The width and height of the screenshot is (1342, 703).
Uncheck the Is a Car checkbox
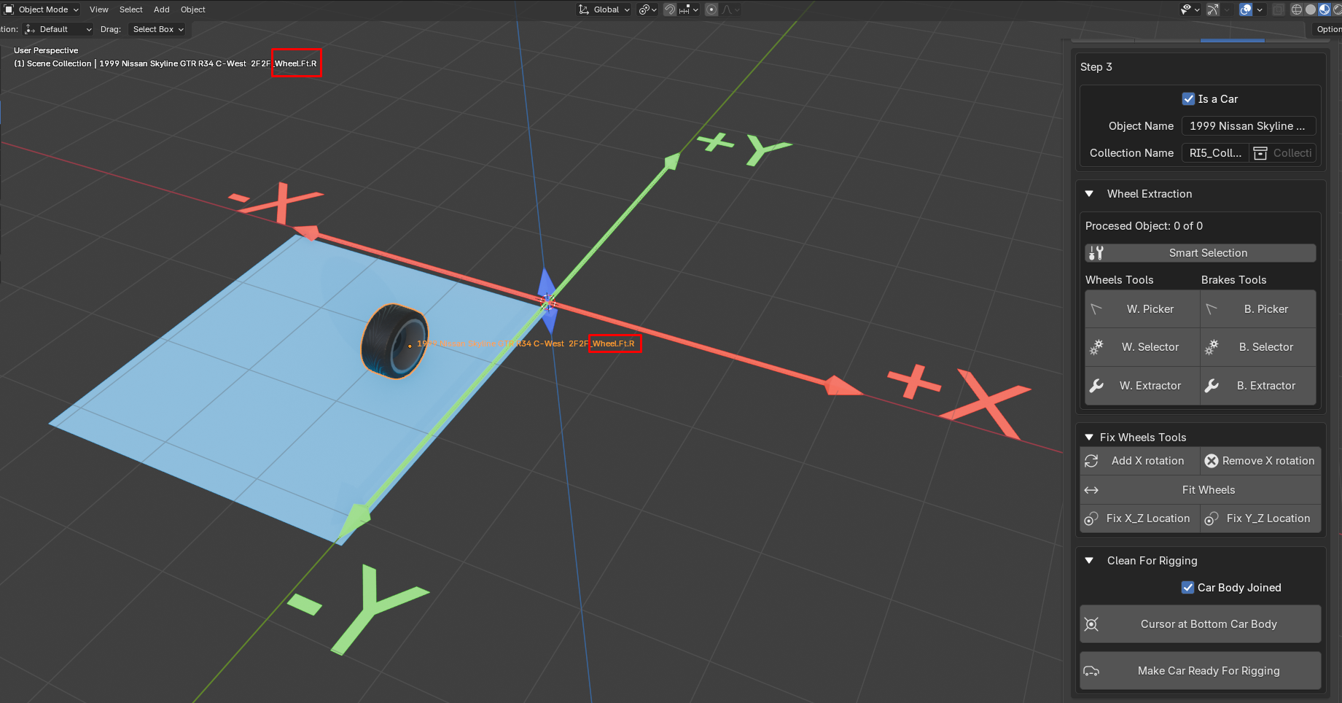coord(1188,99)
